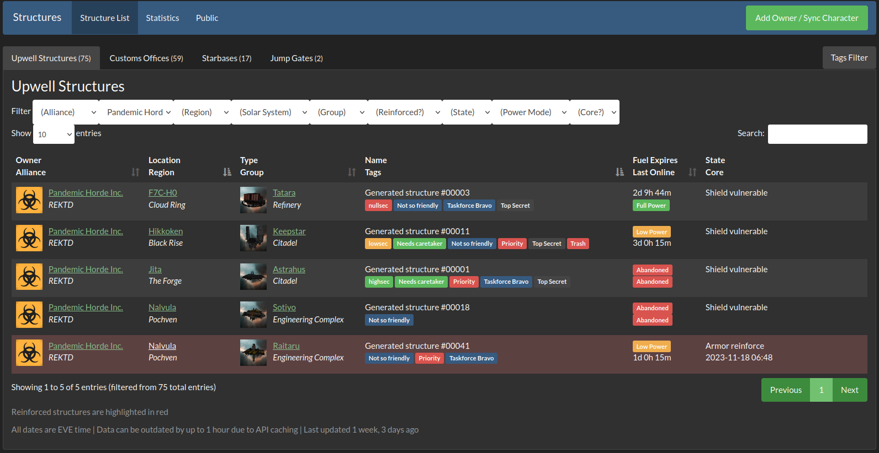Open the Hikkoken location link
The image size is (879, 453).
click(x=166, y=231)
